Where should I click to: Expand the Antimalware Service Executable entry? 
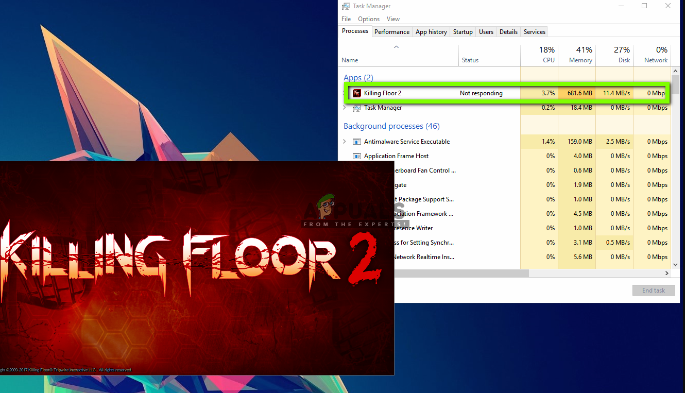[x=345, y=142]
